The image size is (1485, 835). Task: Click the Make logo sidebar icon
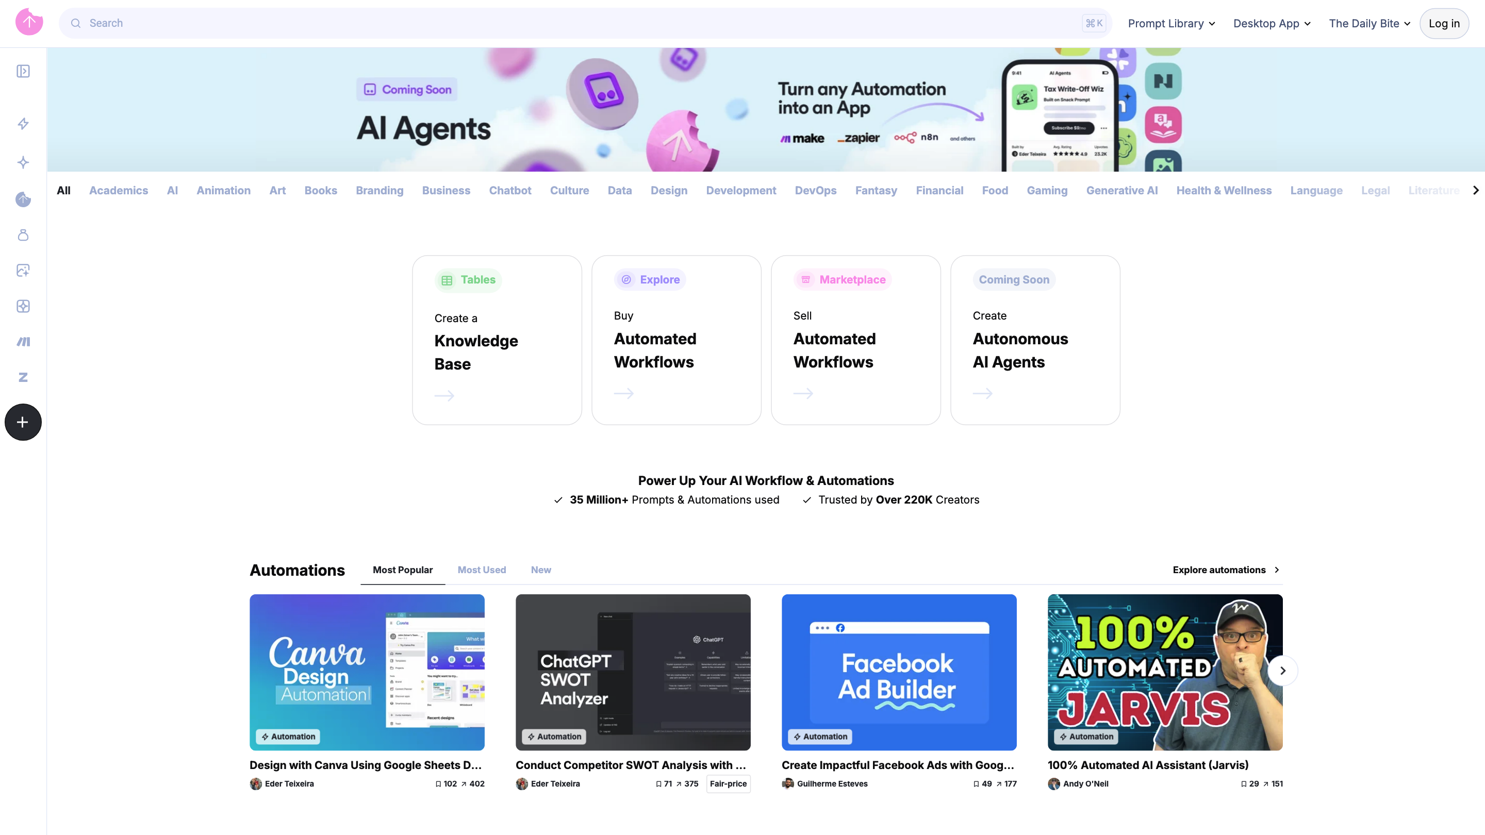pos(23,342)
